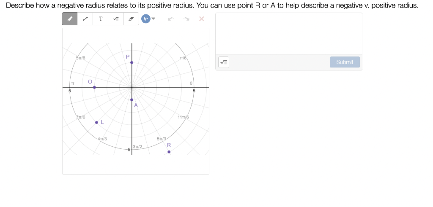Image resolution: width=433 pixels, height=207 pixels.
Task: Click point A on the polar graph
Action: 132,99
